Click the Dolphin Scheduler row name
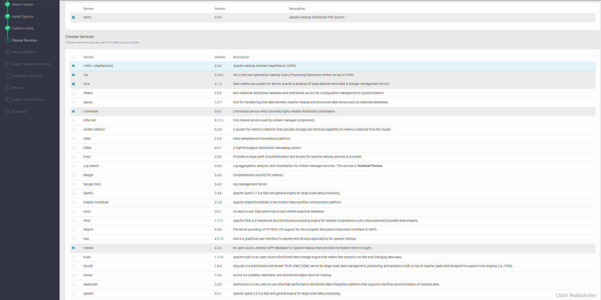Image resolution: width=601 pixels, height=300 pixels. click(x=96, y=202)
